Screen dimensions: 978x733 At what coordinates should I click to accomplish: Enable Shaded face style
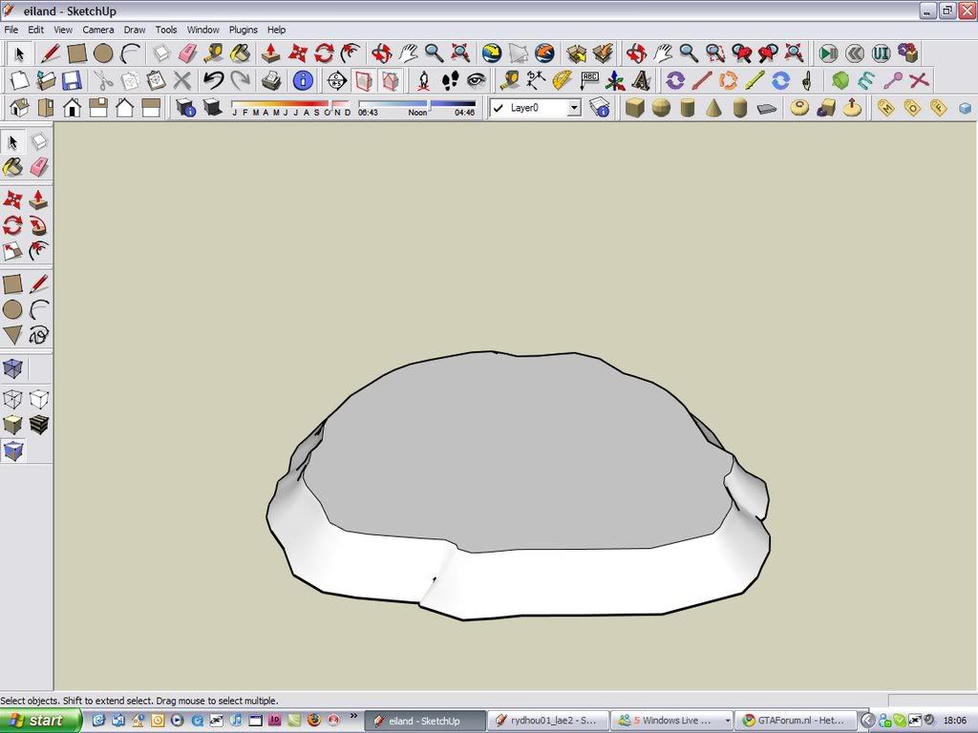coord(12,425)
